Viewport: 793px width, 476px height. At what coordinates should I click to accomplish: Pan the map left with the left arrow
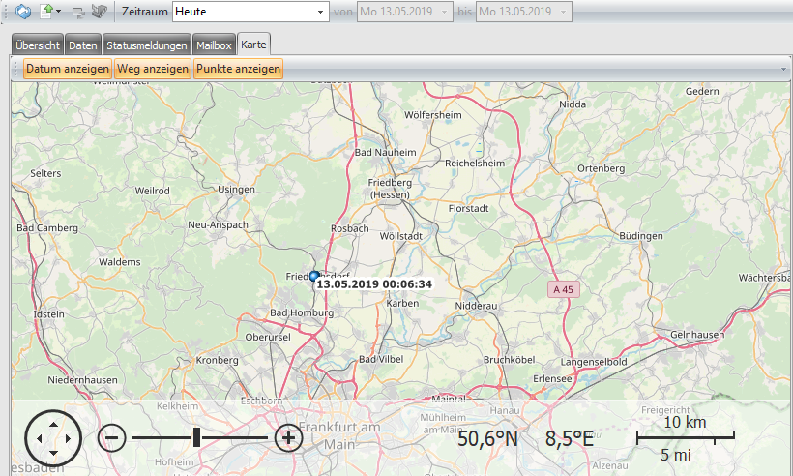[40, 438]
